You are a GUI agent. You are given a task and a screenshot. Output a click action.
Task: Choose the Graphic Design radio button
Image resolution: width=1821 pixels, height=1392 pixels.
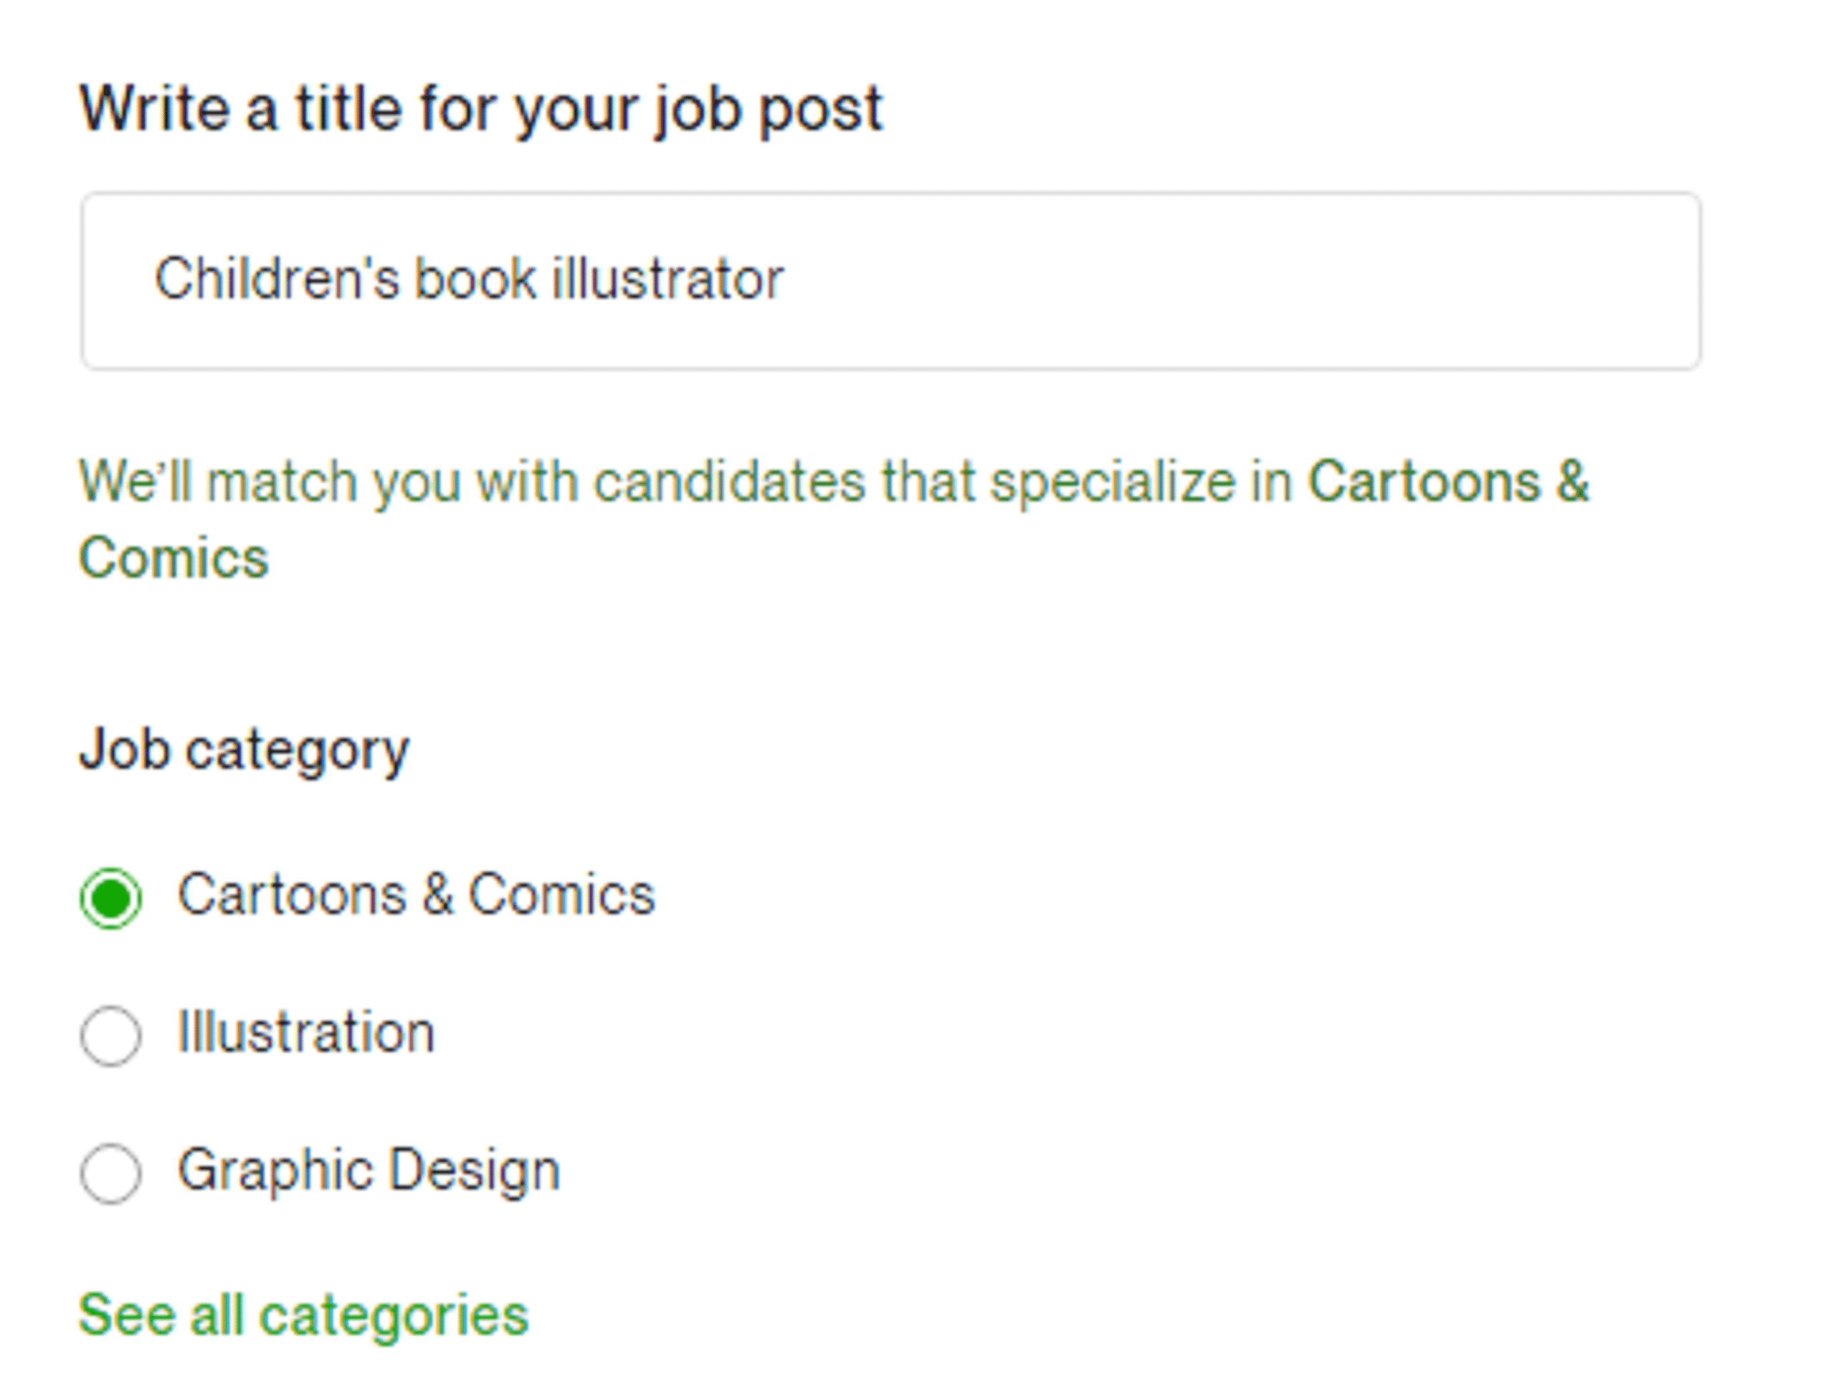(x=110, y=1173)
